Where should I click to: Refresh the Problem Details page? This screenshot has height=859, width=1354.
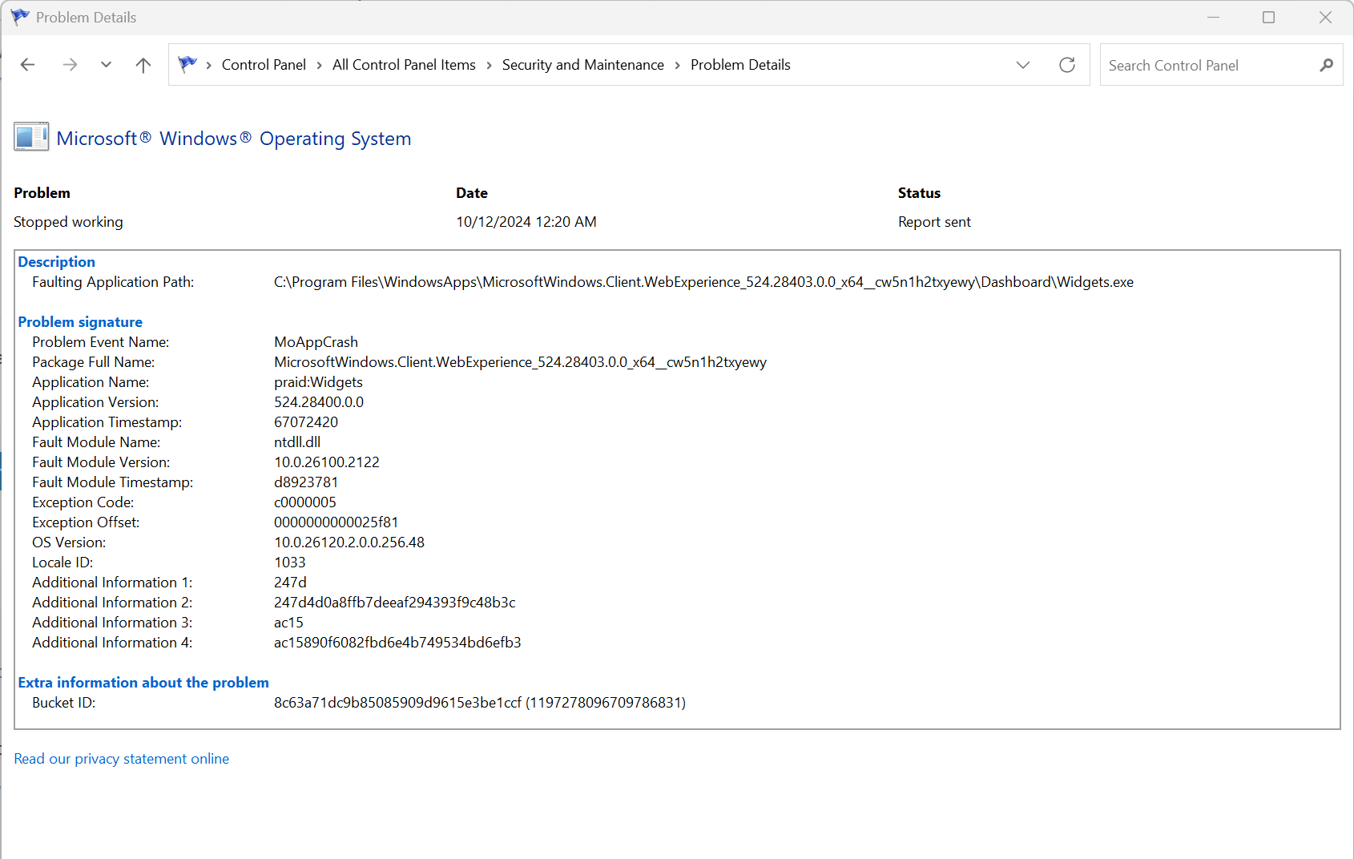pyautogui.click(x=1067, y=65)
